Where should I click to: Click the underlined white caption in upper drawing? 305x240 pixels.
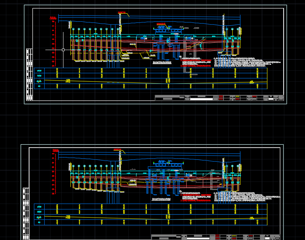(162, 63)
